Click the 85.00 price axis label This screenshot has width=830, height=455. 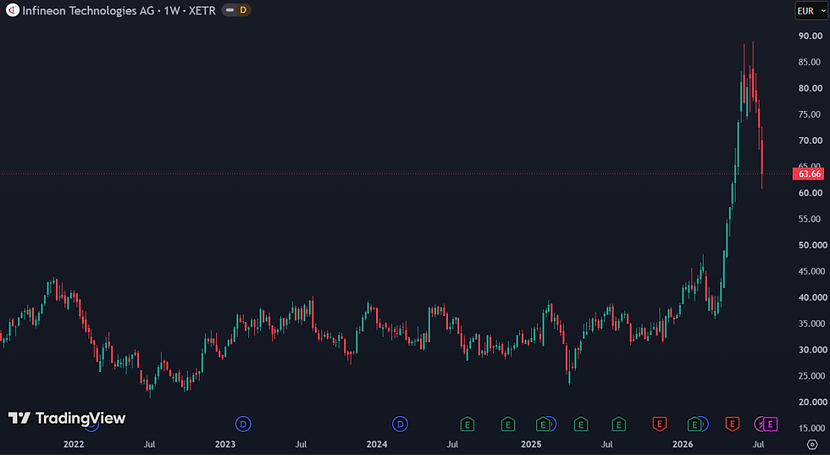[811, 62]
